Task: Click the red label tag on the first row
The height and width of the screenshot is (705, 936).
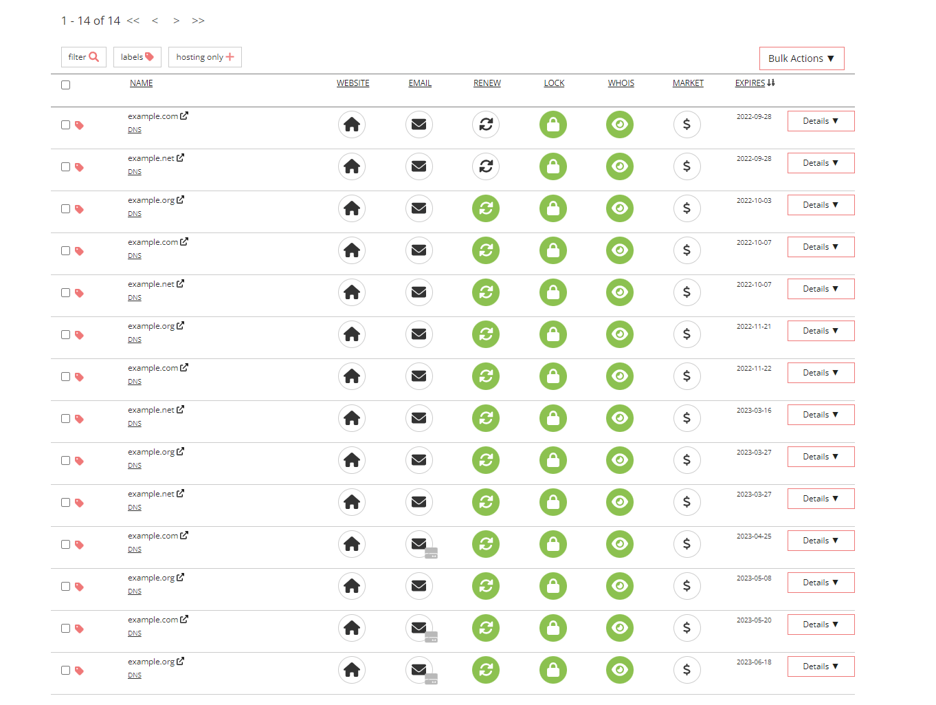Action: tap(79, 125)
